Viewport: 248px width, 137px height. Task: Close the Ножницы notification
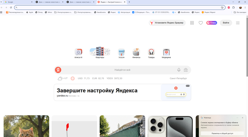[242, 118]
